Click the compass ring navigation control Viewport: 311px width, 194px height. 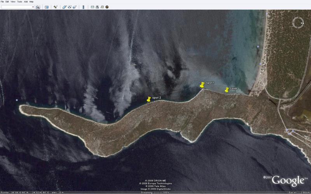coord(298,23)
